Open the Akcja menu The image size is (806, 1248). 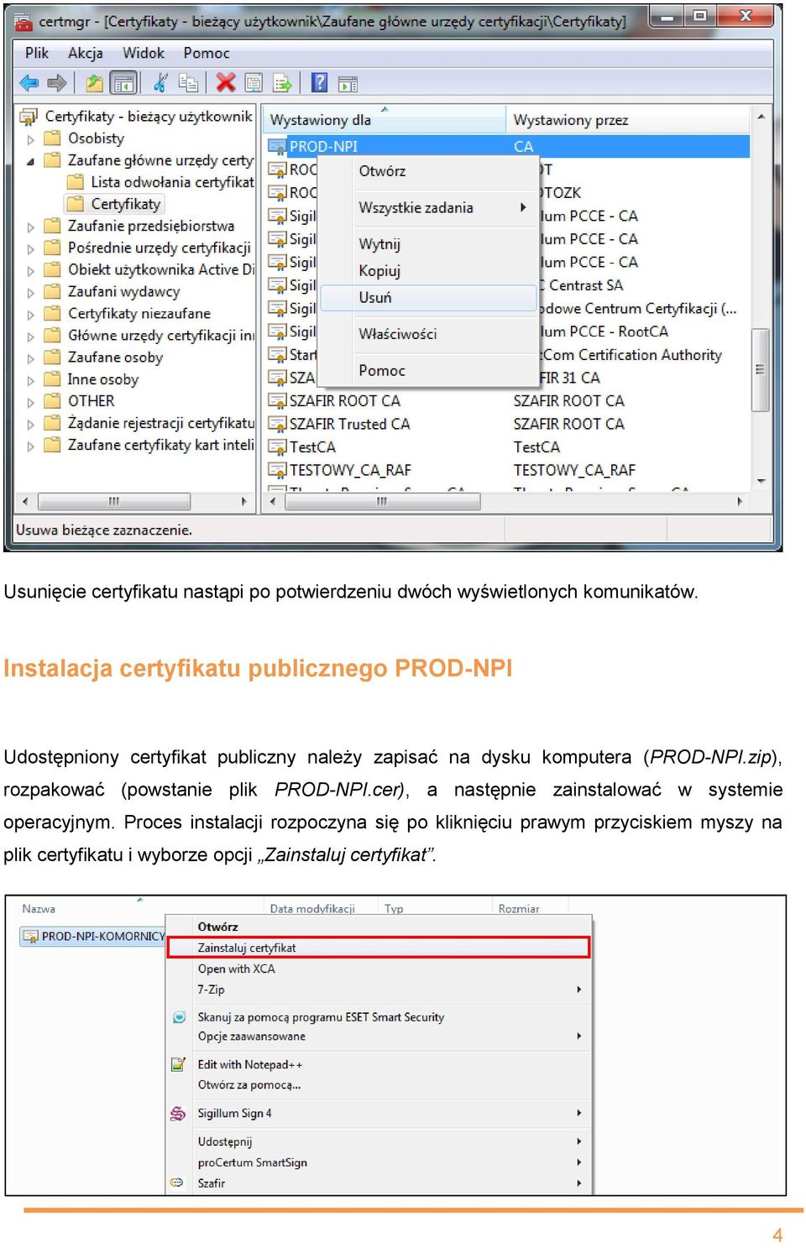(86, 53)
